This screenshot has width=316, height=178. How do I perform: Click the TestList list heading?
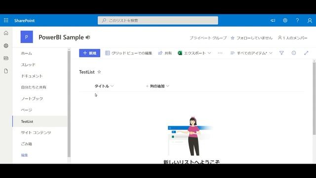tap(87, 72)
